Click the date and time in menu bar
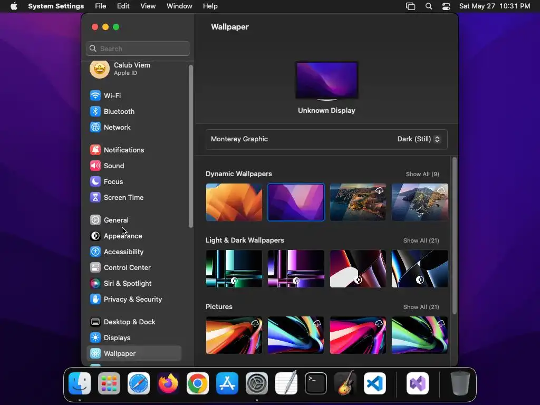The width and height of the screenshot is (540, 405). point(495,6)
